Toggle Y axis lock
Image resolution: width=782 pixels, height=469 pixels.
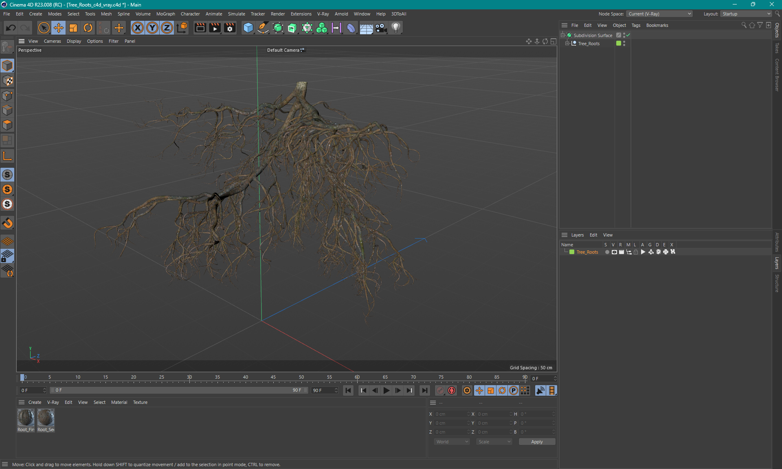tap(152, 28)
